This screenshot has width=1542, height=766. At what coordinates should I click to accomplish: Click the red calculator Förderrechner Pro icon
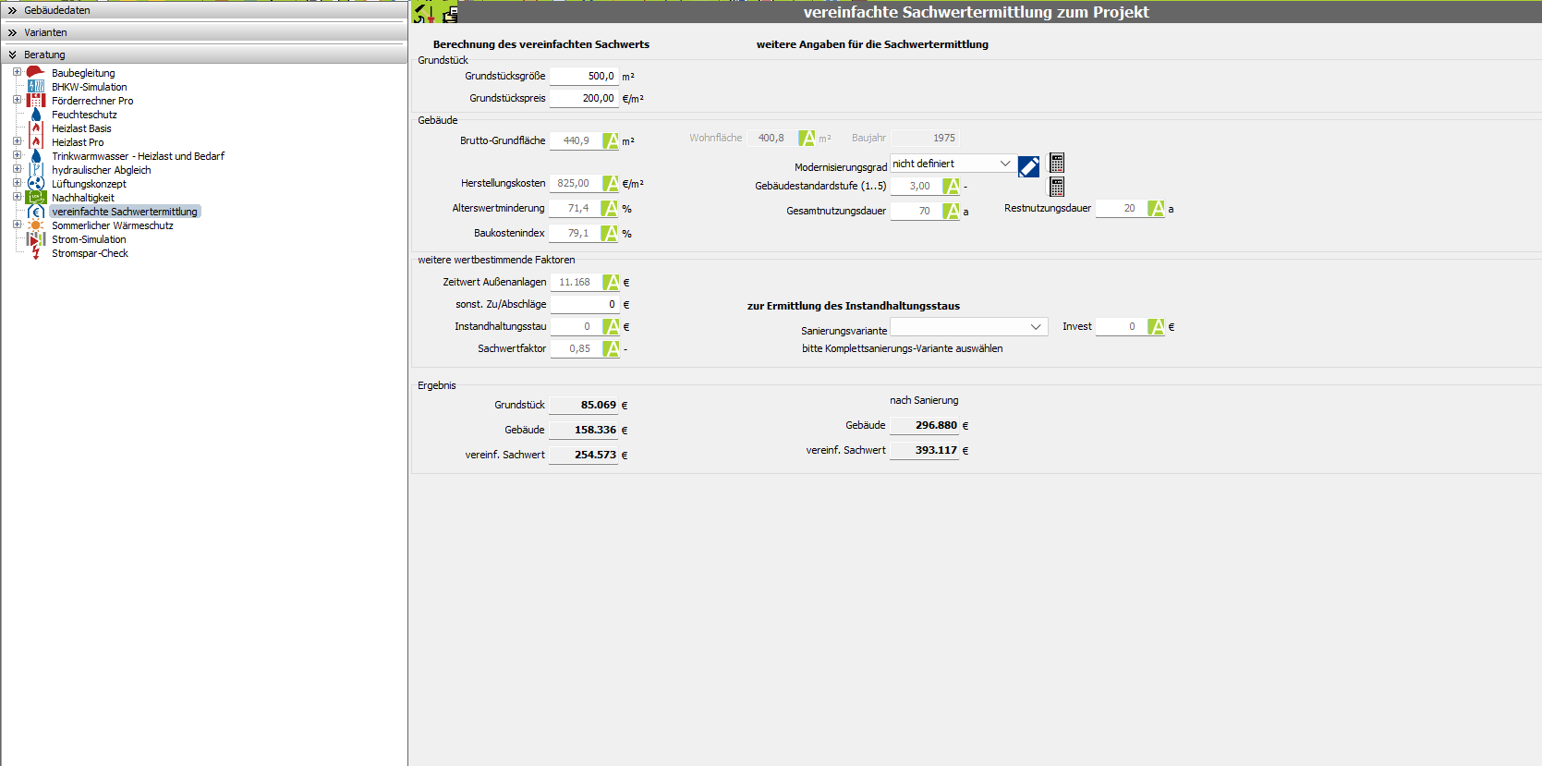point(36,100)
